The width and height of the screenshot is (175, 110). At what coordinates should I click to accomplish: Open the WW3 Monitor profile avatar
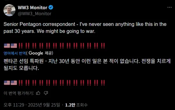click(x=9, y=10)
